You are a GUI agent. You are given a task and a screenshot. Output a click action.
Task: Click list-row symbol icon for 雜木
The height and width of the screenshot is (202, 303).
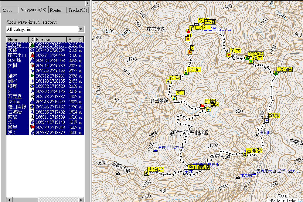click(x=32, y=76)
